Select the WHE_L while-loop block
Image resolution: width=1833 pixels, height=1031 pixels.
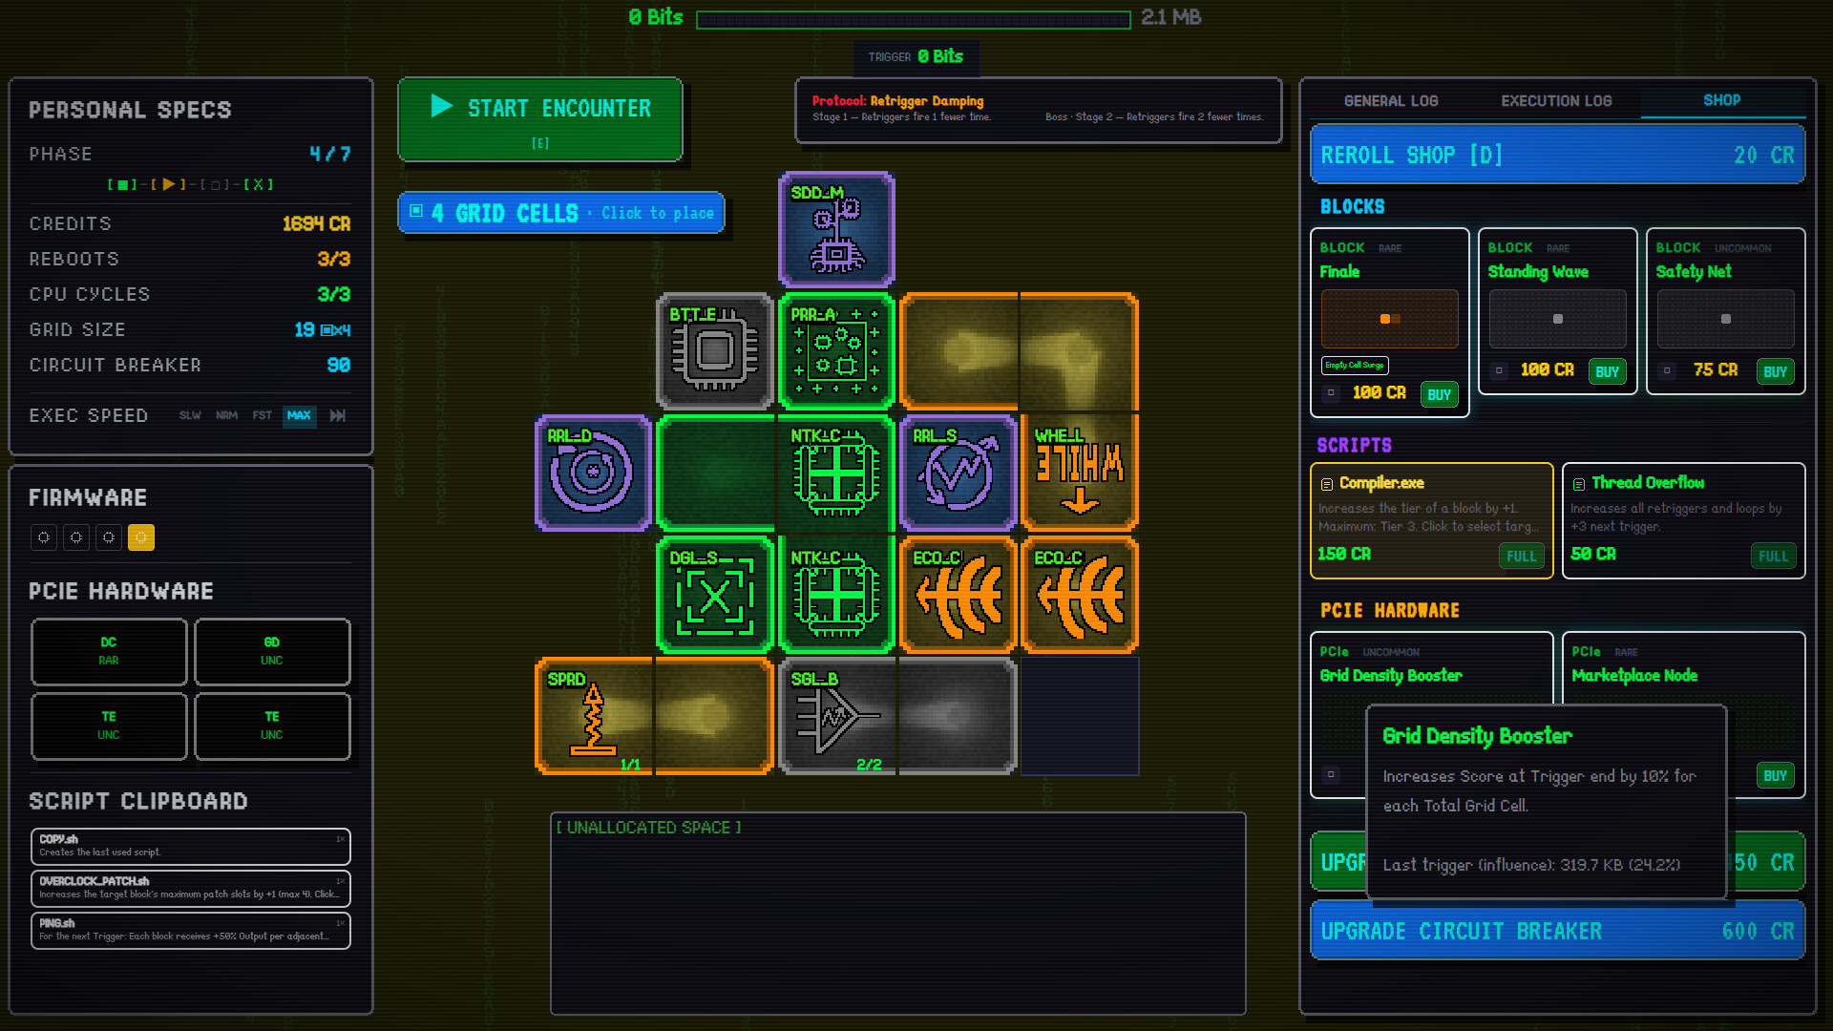pos(1080,473)
